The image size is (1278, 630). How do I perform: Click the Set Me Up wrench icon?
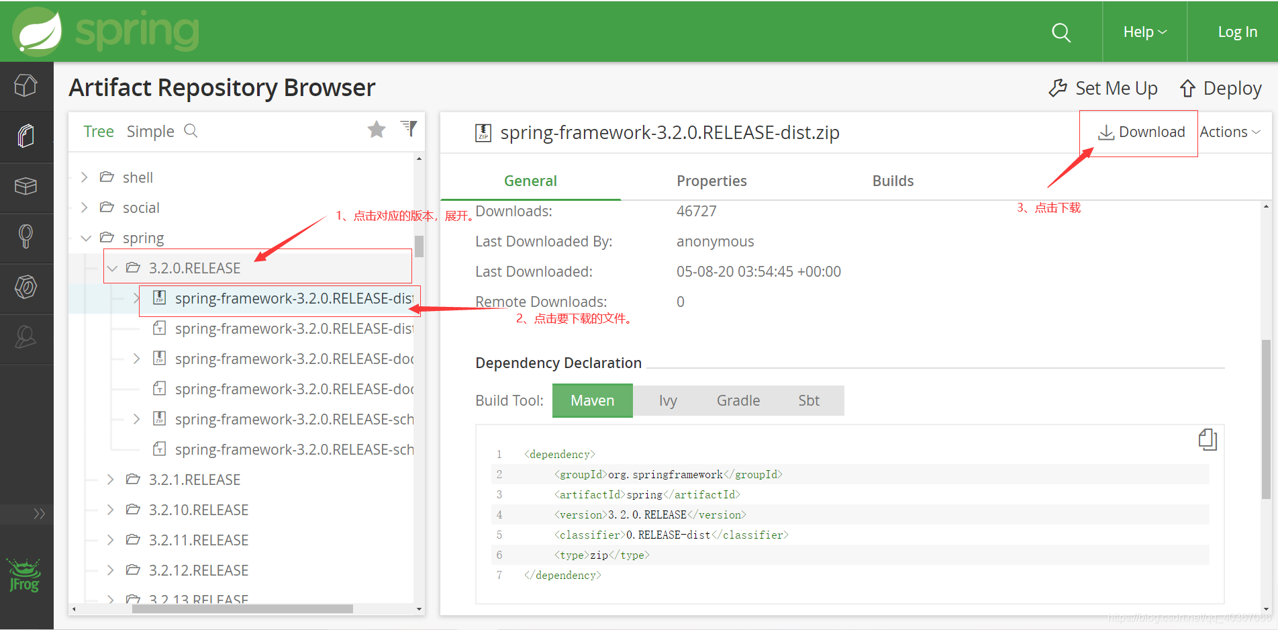point(1058,88)
